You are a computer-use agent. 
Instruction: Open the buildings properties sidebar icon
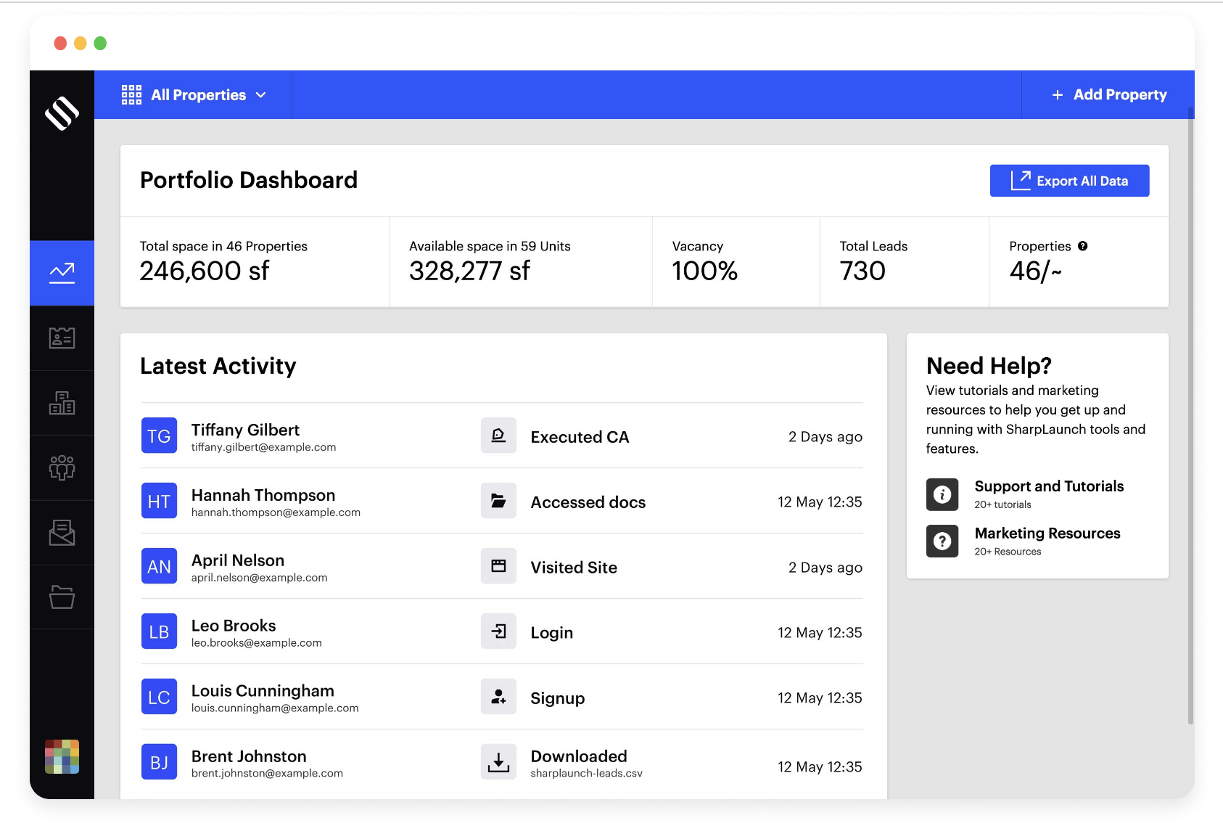point(62,403)
